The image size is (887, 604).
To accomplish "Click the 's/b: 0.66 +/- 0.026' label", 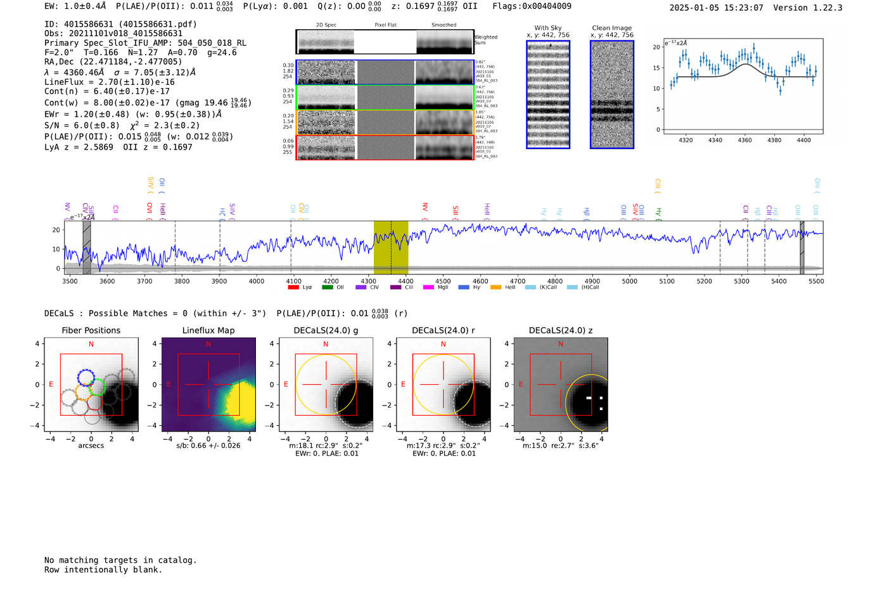I will (x=208, y=446).
